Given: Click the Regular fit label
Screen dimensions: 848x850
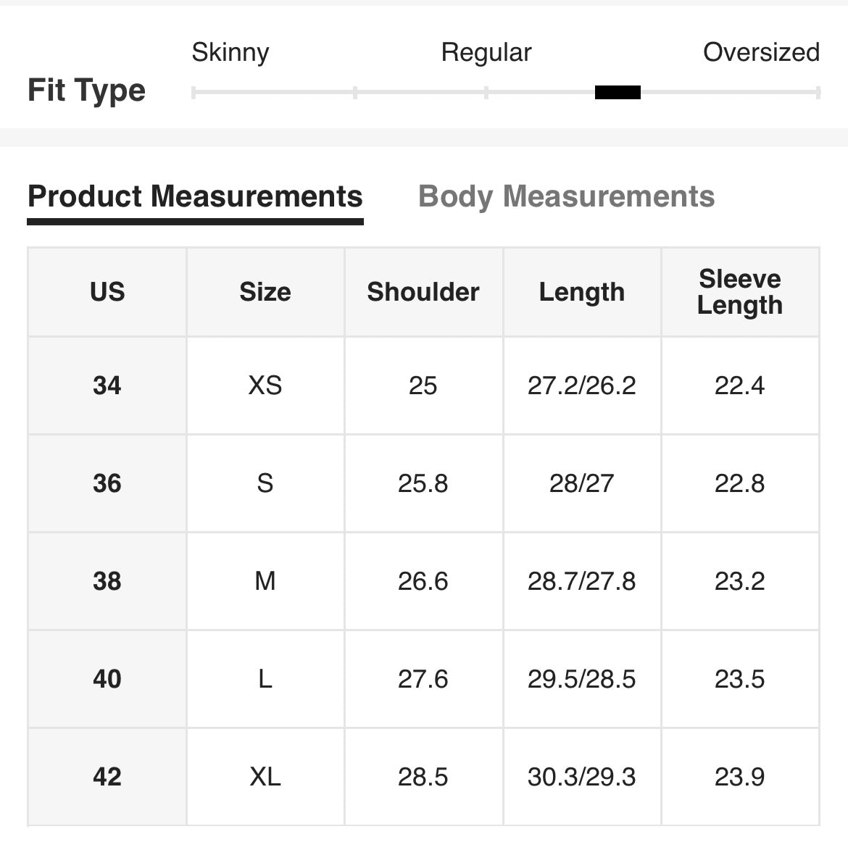Looking at the screenshot, I should click(x=486, y=52).
